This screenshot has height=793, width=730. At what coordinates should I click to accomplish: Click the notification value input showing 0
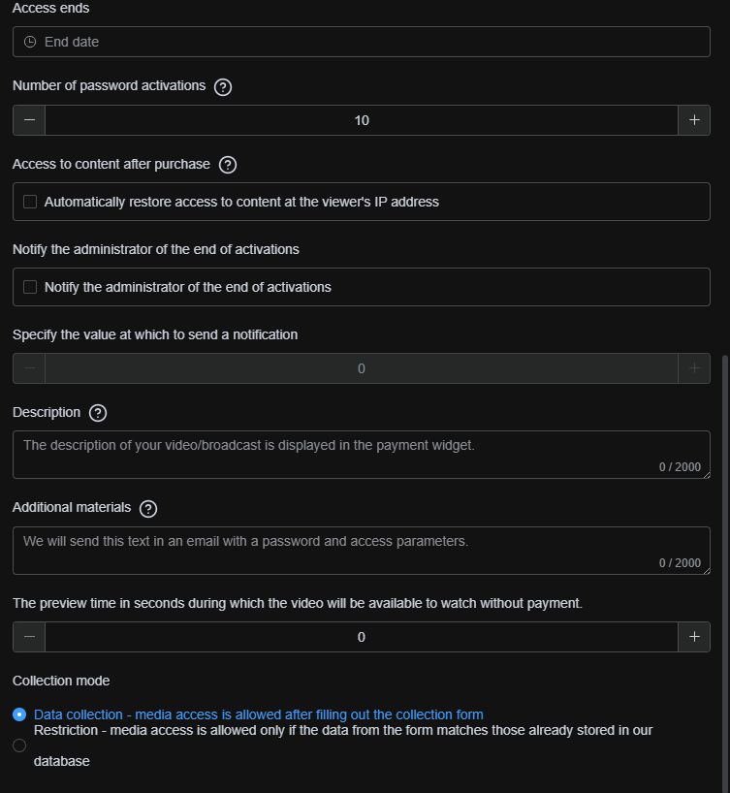pyautogui.click(x=362, y=368)
